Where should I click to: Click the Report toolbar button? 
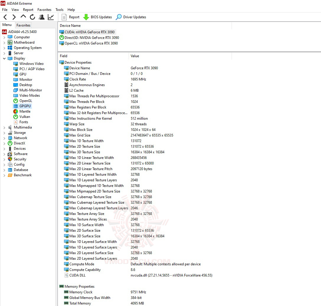[71, 17]
